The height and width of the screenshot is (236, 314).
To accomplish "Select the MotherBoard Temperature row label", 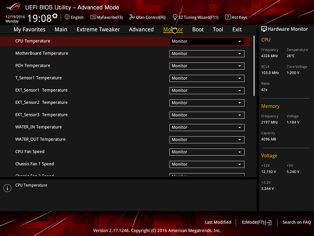I will coord(42,53).
